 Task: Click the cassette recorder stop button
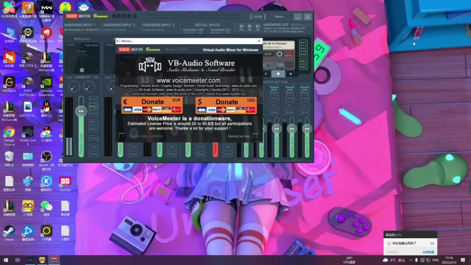point(278,74)
